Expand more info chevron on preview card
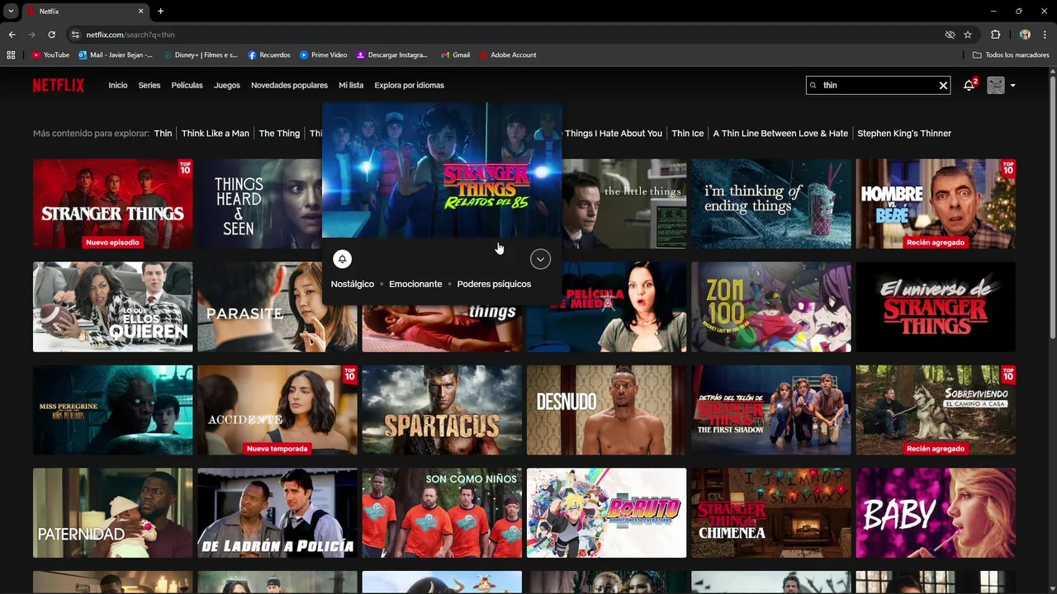The height and width of the screenshot is (594, 1057). (540, 259)
